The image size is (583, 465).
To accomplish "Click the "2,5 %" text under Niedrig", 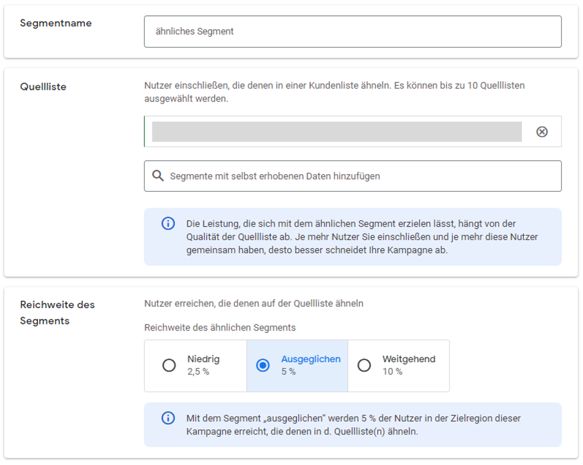I will tap(198, 372).
